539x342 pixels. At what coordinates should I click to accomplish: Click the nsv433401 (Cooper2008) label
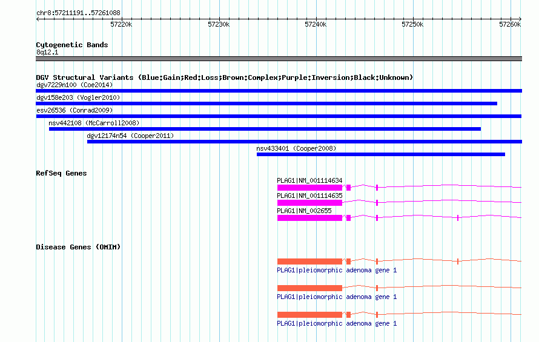tap(296, 148)
